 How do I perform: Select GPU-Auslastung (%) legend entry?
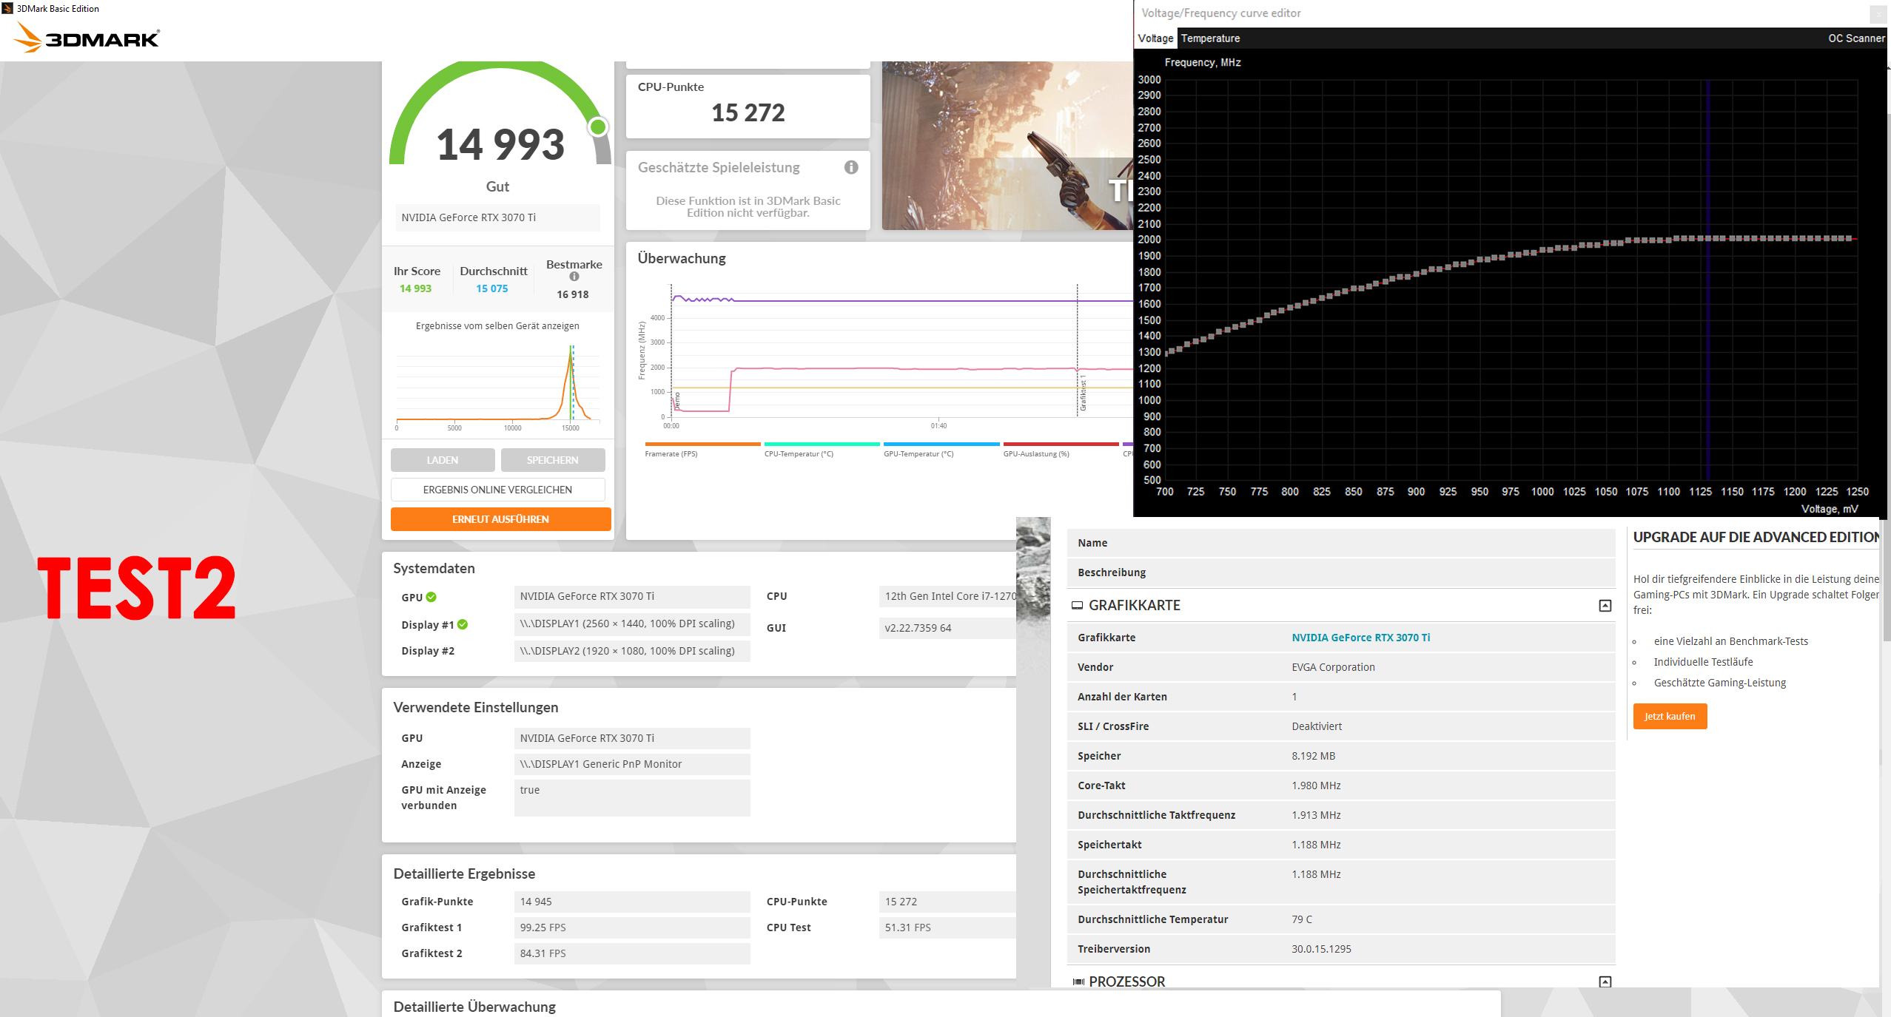click(1061, 449)
